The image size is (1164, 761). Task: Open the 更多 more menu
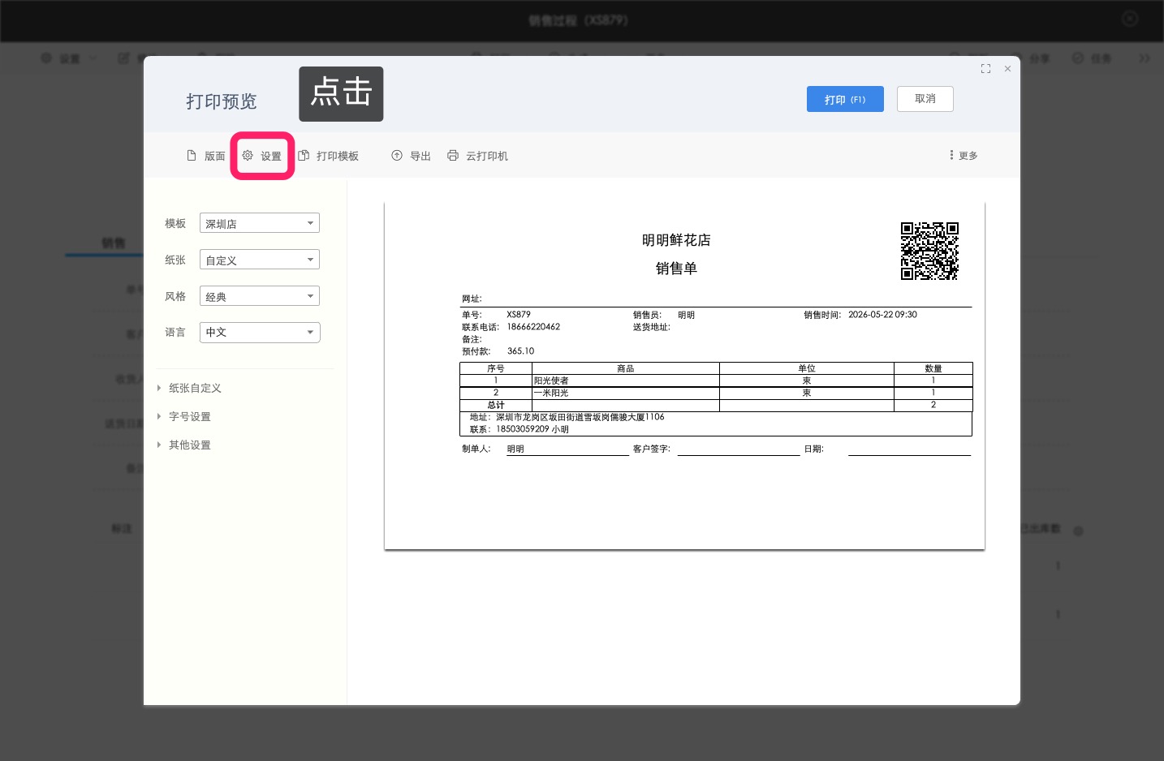[964, 155]
